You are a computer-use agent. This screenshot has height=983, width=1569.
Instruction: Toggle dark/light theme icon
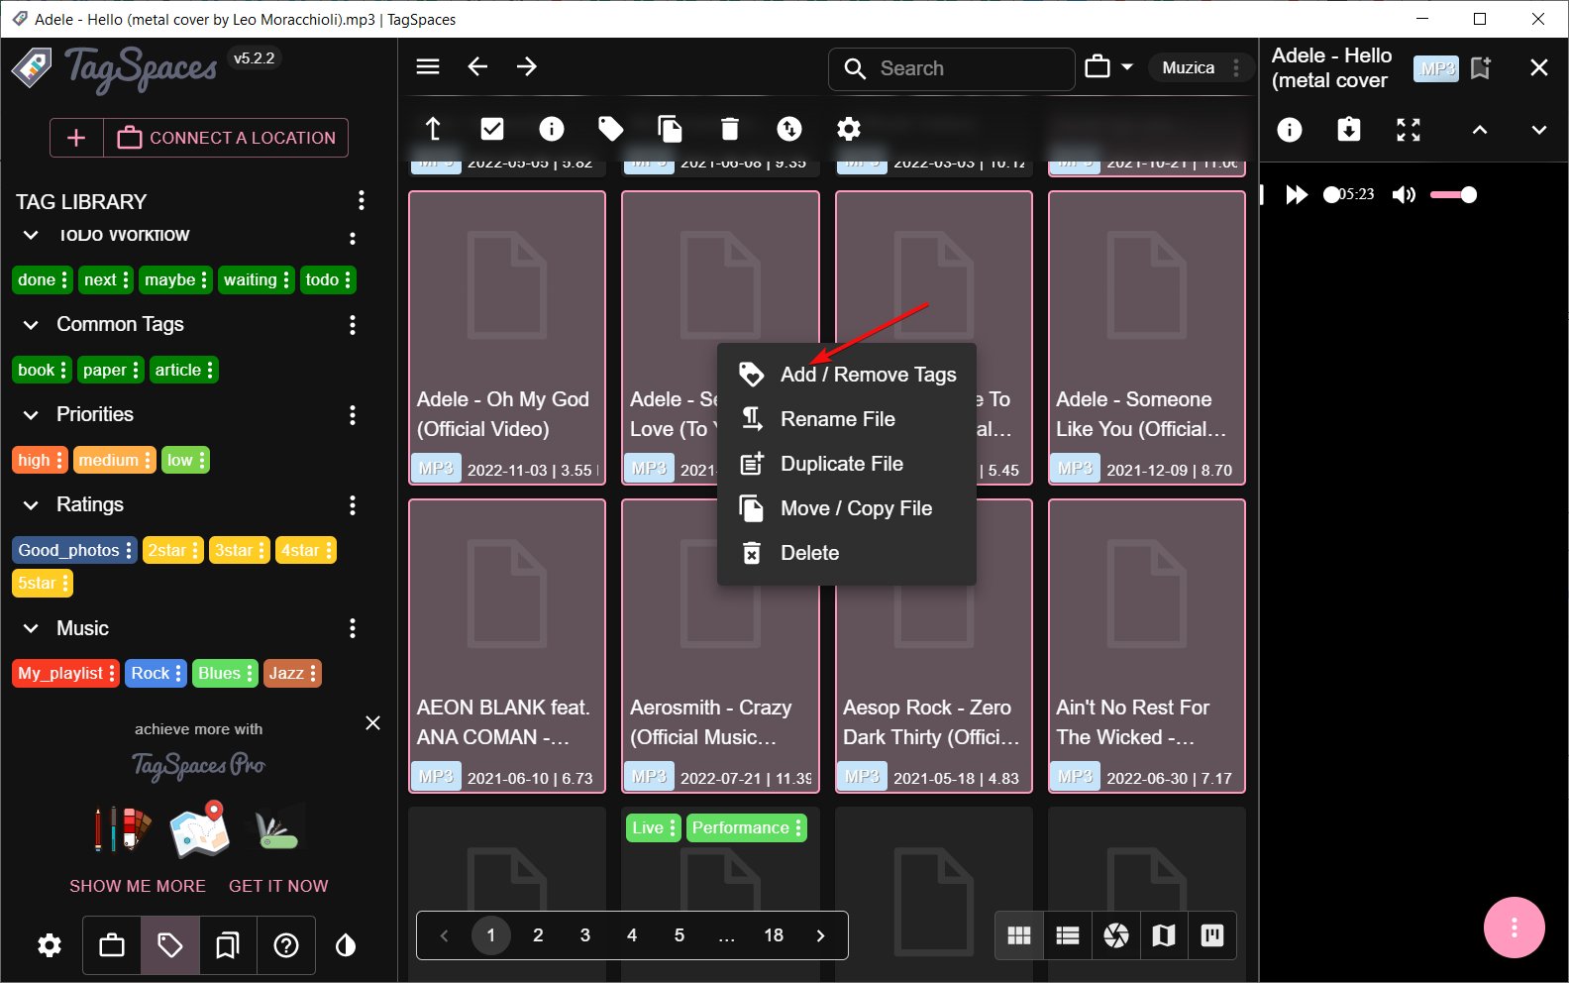point(346,945)
